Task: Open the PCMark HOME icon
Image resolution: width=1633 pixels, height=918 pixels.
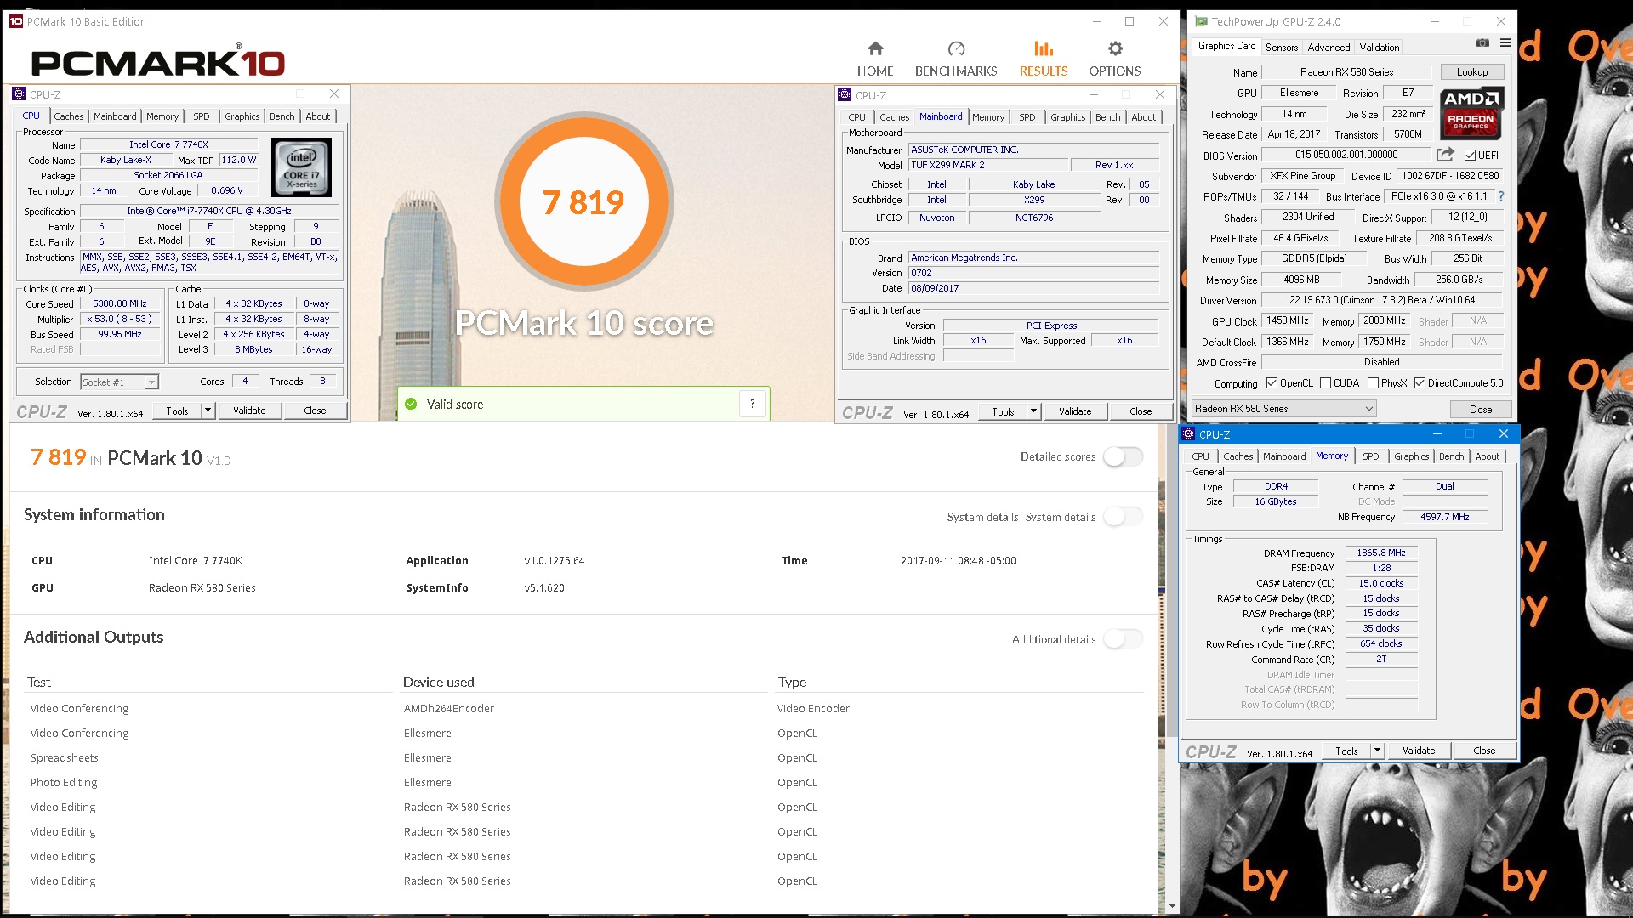Action: [875, 48]
